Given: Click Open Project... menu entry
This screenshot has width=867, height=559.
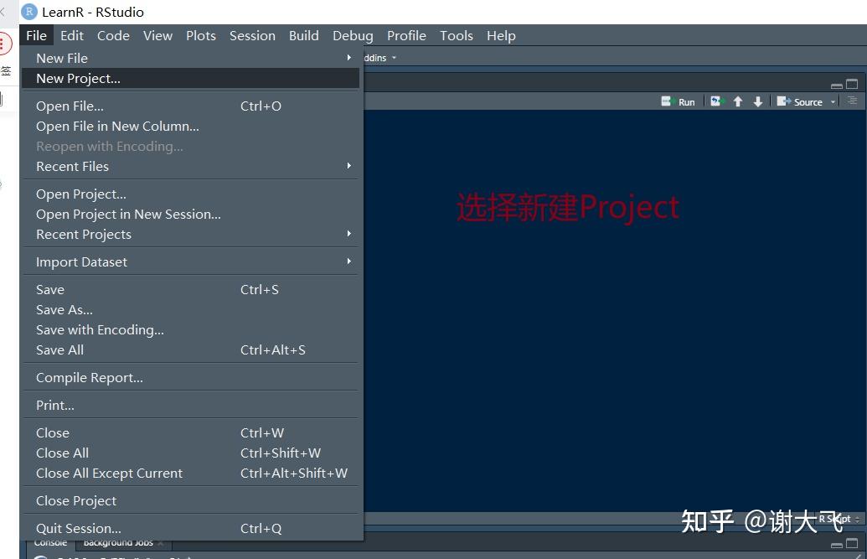Looking at the screenshot, I should click(190, 194).
